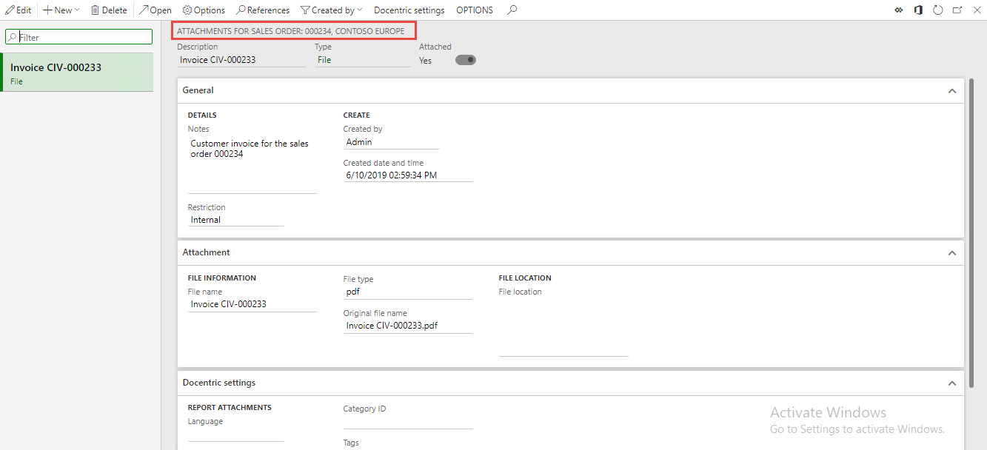Open the New dropdown
The image size is (987, 450).
coord(61,10)
